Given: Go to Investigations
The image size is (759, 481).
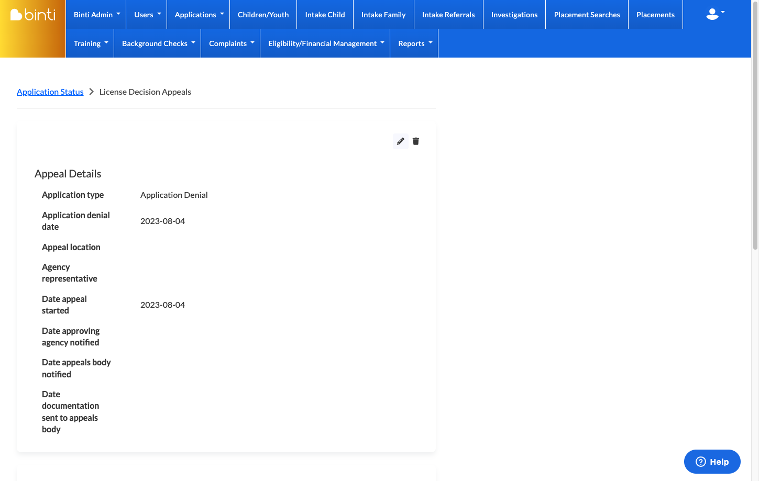Looking at the screenshot, I should tap(514, 15).
